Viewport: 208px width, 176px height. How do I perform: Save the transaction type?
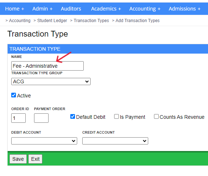click(x=18, y=159)
